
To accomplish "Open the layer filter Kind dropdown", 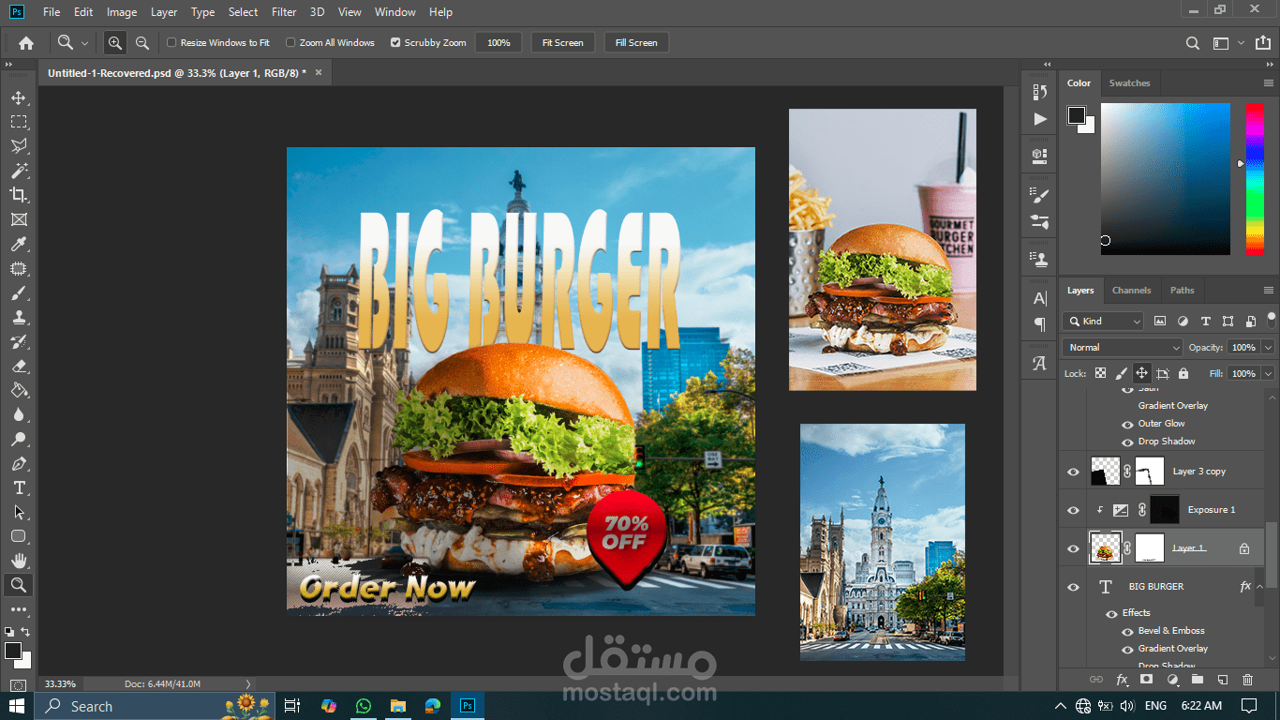I will pyautogui.click(x=1103, y=321).
